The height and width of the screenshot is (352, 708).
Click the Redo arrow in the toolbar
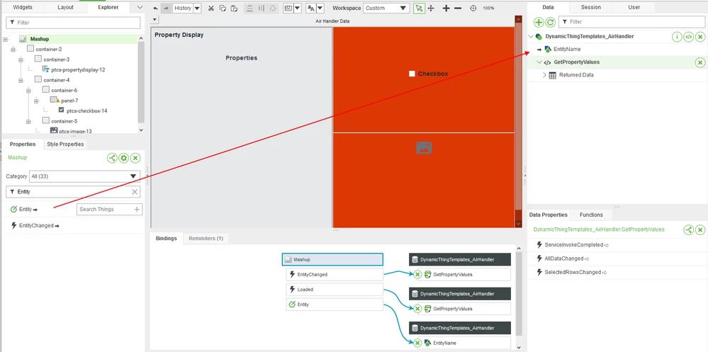166,8
